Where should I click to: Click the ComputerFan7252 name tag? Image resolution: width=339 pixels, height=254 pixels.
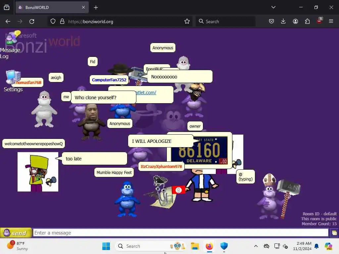click(109, 80)
